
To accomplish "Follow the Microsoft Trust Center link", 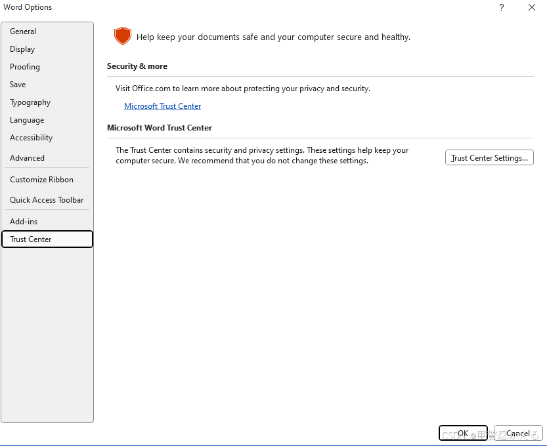I will click(x=163, y=106).
